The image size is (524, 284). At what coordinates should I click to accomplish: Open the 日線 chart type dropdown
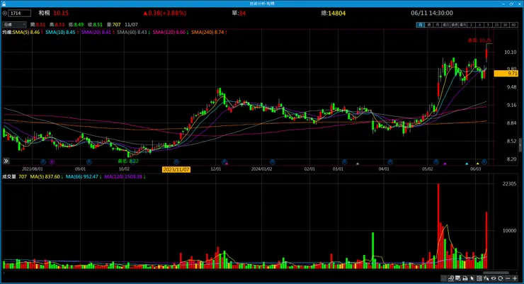pyautogui.click(x=14, y=25)
